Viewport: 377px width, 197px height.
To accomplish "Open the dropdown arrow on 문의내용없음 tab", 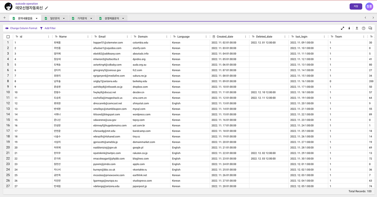I will point(37,19).
